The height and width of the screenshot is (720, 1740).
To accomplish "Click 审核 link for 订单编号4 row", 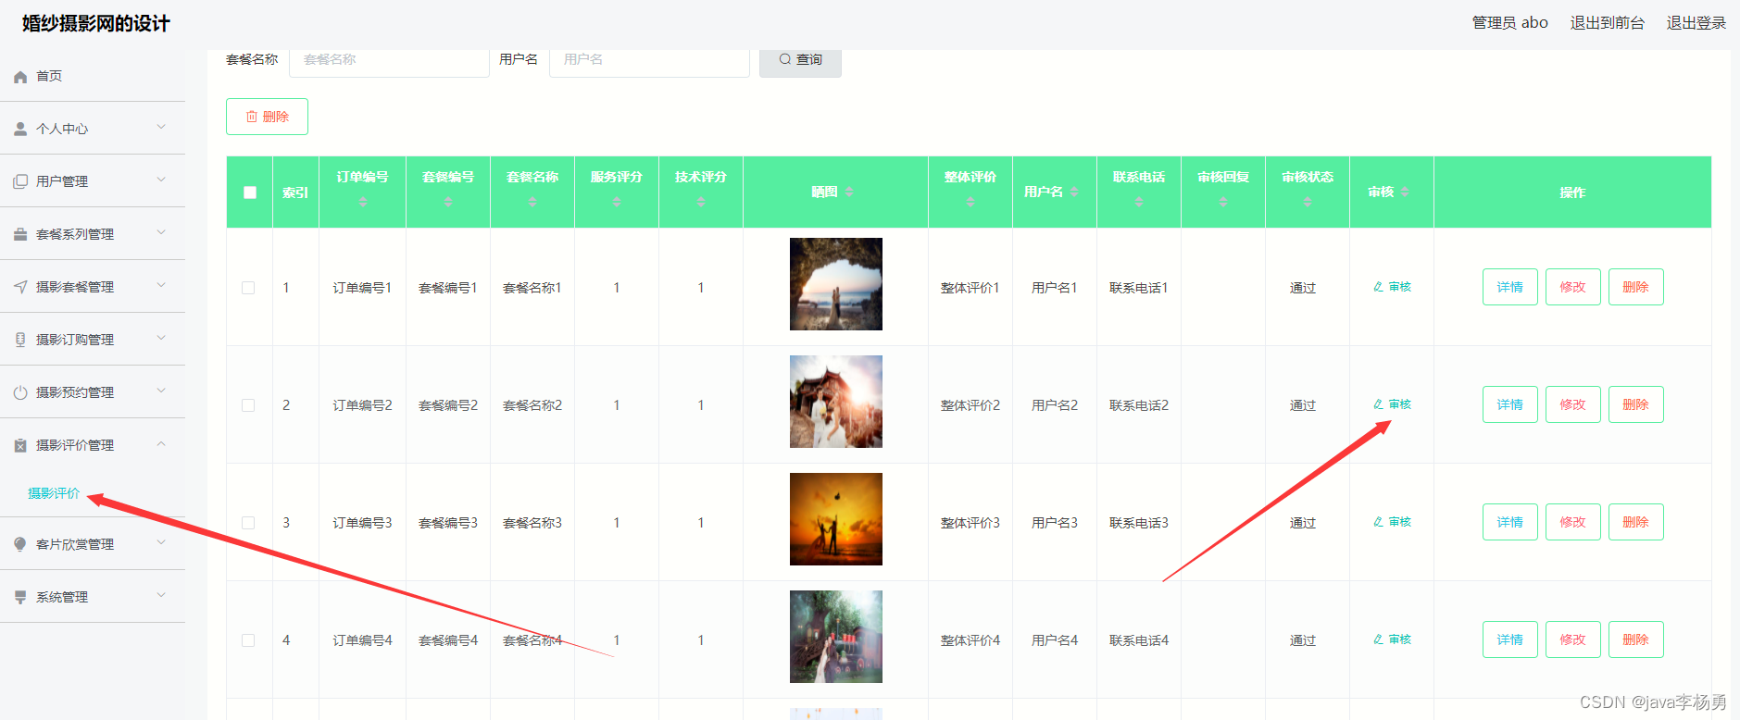I will 1393,639.
